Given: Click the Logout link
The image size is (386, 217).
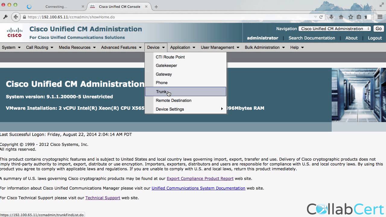Looking at the screenshot, I should click(375, 38).
